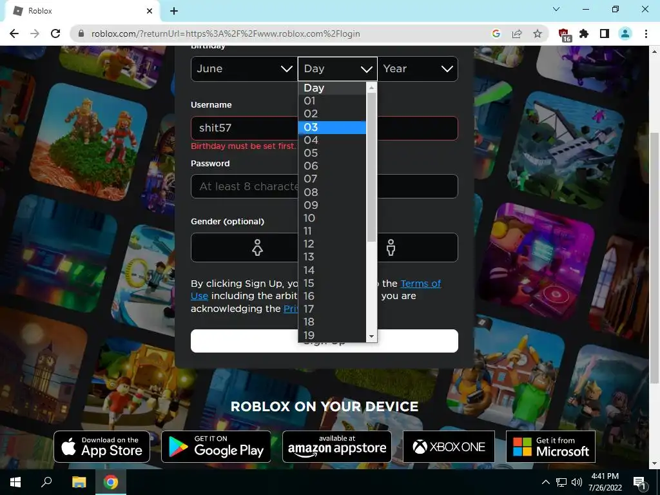The height and width of the screenshot is (495, 660).
Task: Select day 04 in list
Action: (332, 140)
